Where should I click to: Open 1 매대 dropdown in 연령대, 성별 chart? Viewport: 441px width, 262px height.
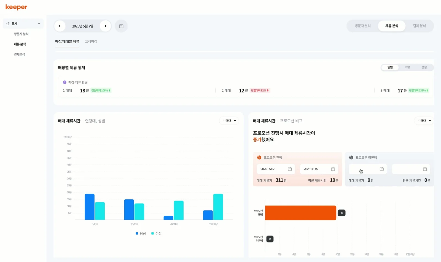pyautogui.click(x=229, y=121)
